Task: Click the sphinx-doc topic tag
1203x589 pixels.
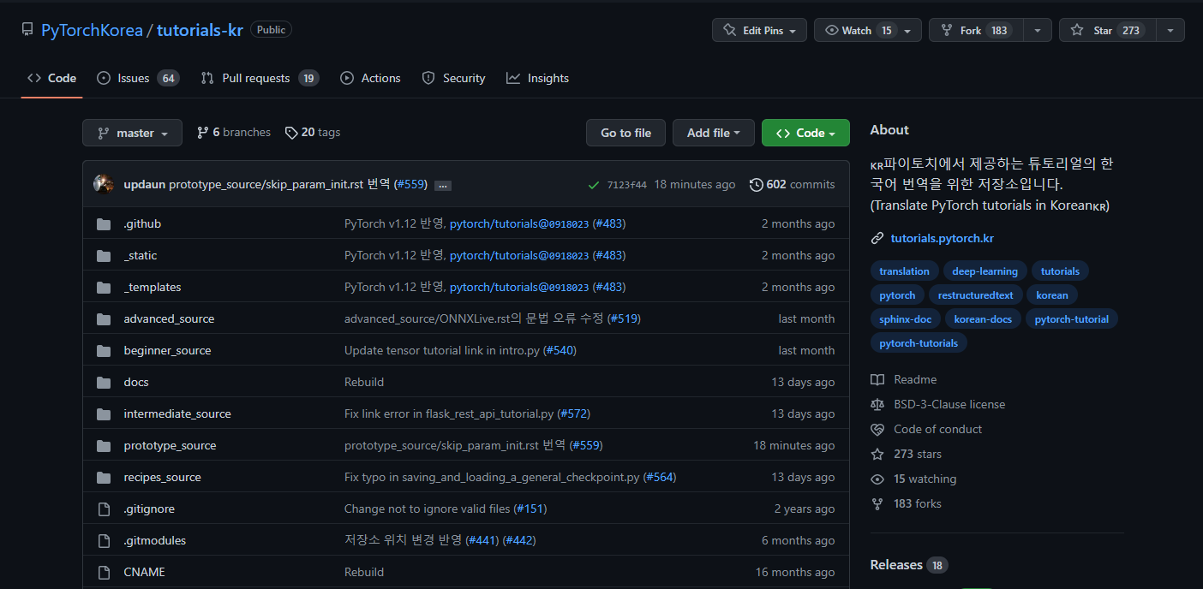Action: [x=906, y=319]
